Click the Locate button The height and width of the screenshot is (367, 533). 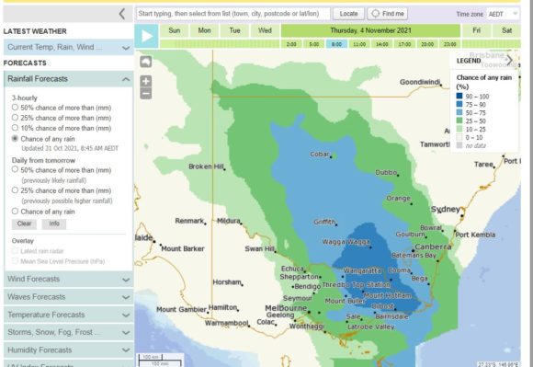(348, 14)
